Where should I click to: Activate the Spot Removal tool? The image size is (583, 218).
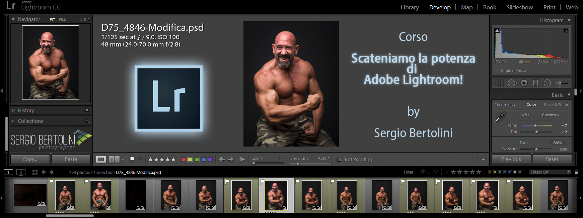pos(512,83)
